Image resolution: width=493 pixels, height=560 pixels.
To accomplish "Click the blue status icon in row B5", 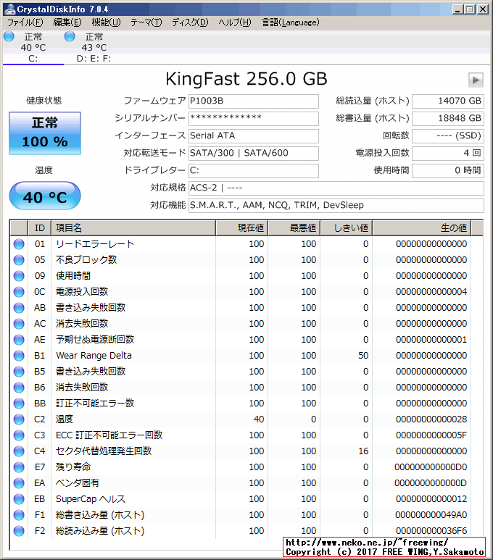I will (19, 372).
